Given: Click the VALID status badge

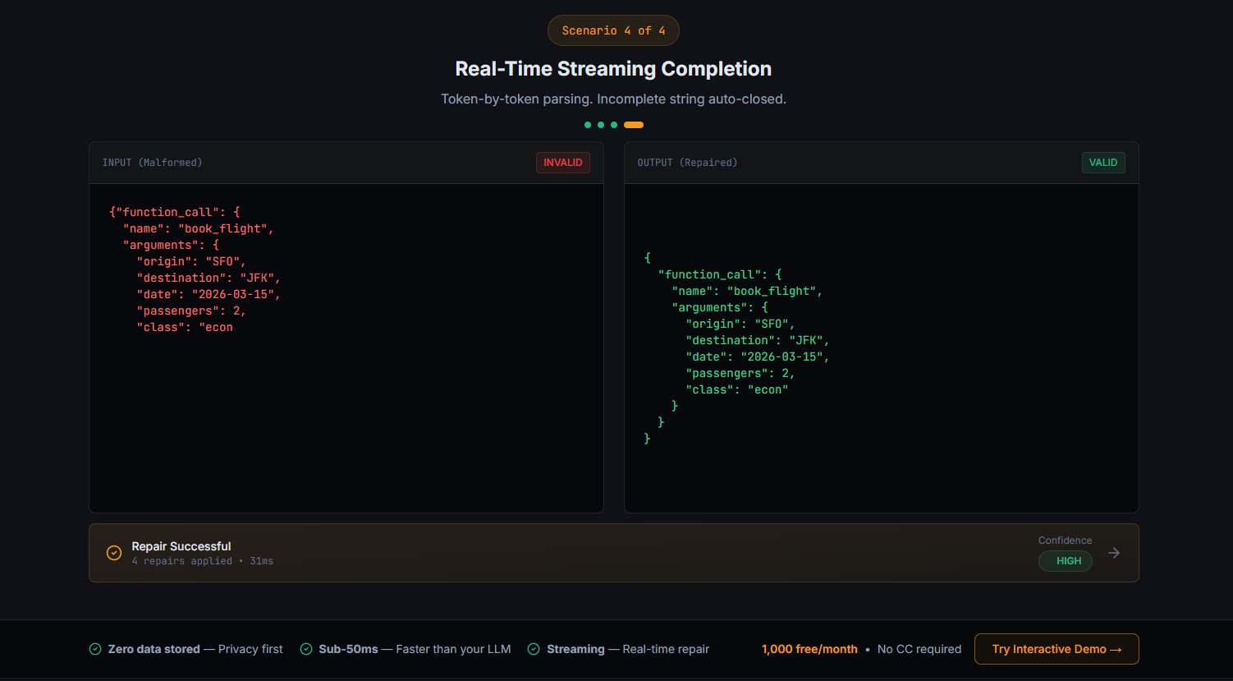Looking at the screenshot, I should (x=1103, y=163).
